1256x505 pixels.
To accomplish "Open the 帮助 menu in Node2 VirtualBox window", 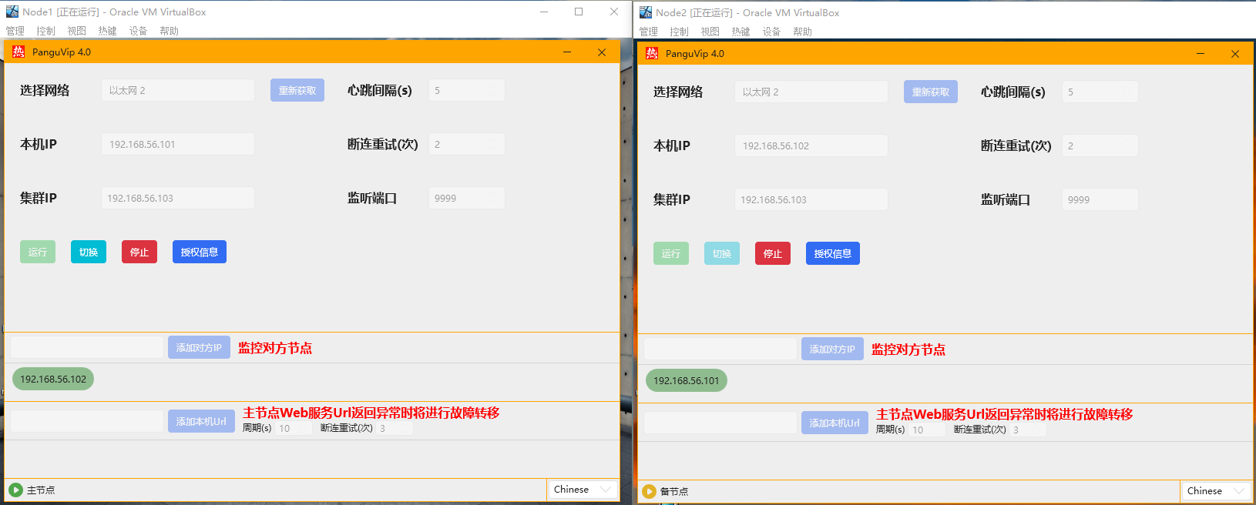I will click(x=803, y=32).
